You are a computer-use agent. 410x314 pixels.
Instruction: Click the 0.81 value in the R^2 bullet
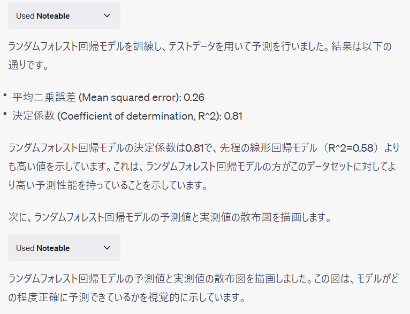coord(233,115)
